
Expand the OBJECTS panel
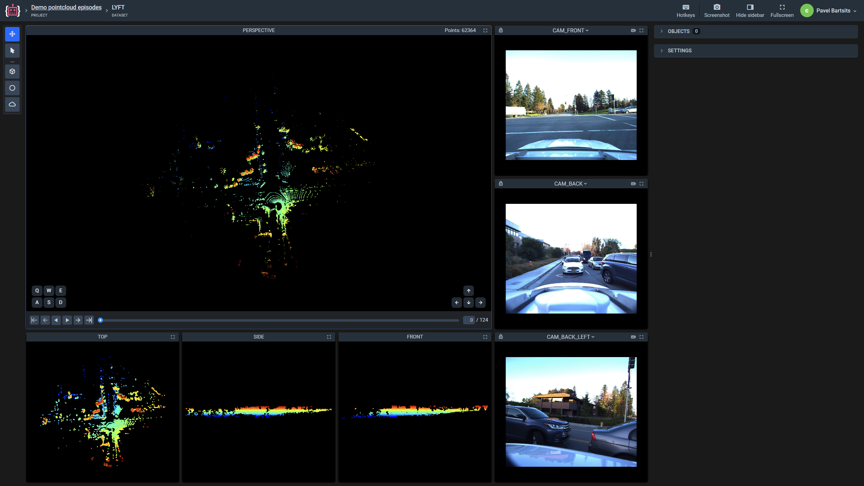pos(661,31)
